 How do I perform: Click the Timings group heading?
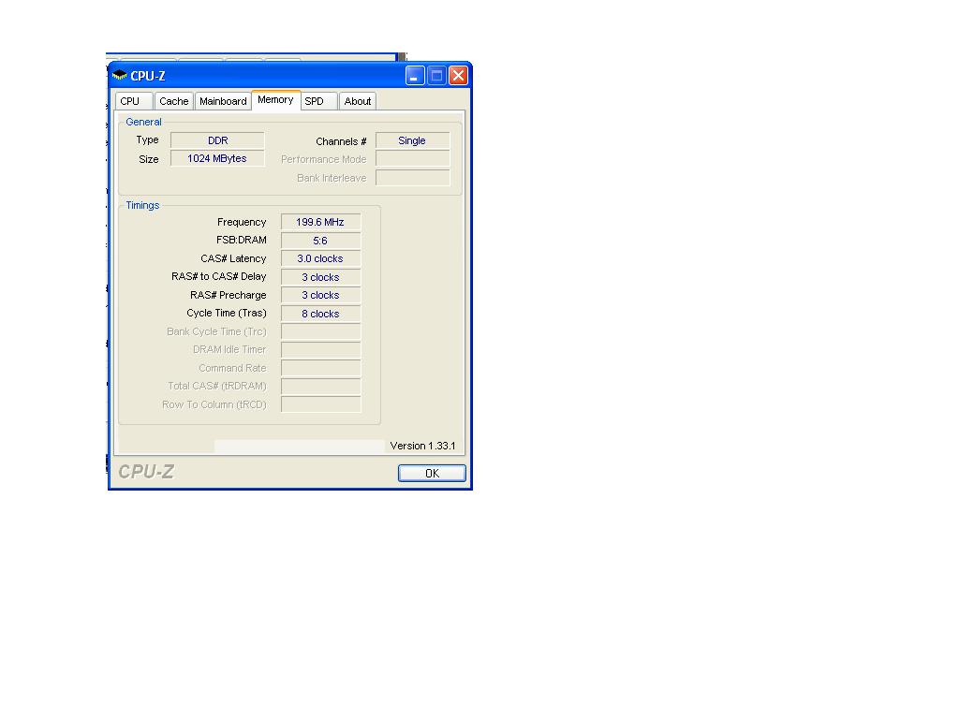pos(142,205)
